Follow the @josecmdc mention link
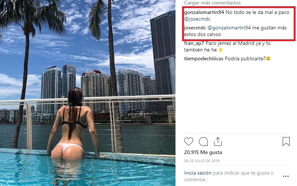The image size is (297, 186). click(197, 19)
